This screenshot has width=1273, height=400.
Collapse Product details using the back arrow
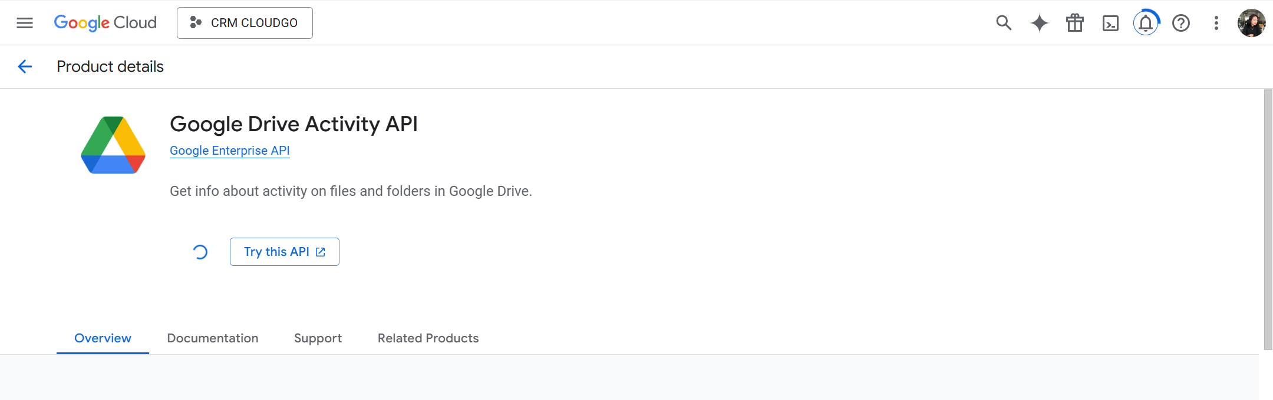pyautogui.click(x=25, y=66)
